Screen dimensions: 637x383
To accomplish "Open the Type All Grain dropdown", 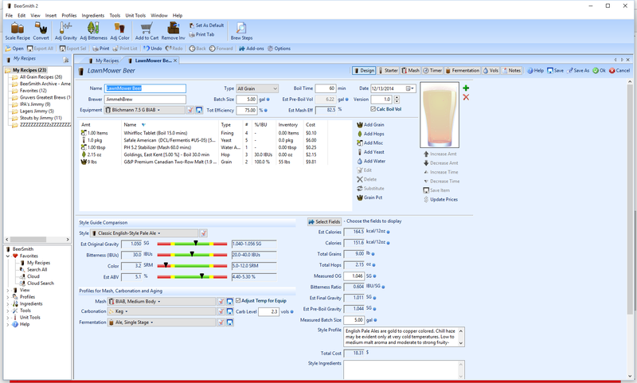I will click(x=257, y=88).
